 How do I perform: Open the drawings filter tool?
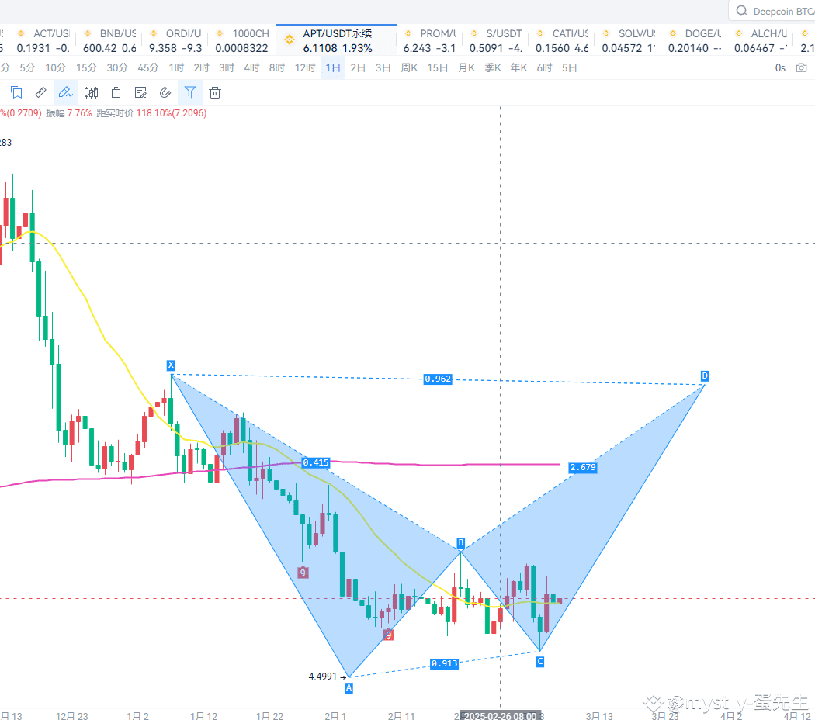click(190, 92)
